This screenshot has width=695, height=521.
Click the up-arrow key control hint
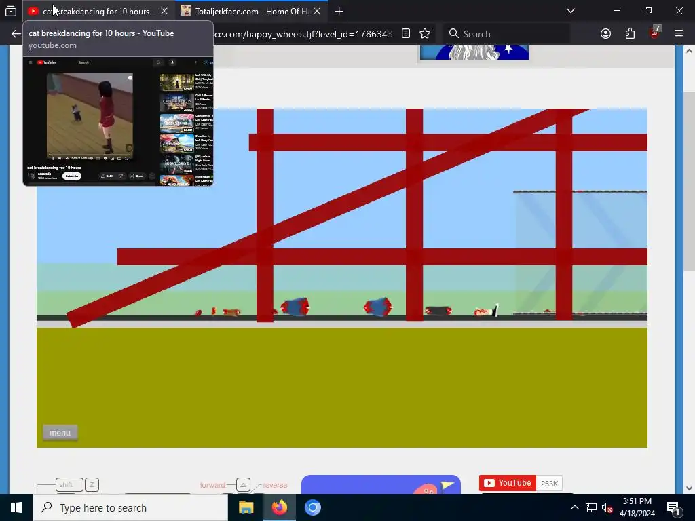[243, 485]
